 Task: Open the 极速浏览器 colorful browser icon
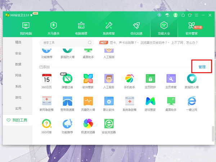(88, 123)
